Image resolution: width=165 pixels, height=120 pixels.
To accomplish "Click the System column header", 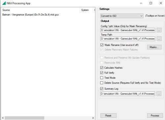I will [x=85, y=10].
